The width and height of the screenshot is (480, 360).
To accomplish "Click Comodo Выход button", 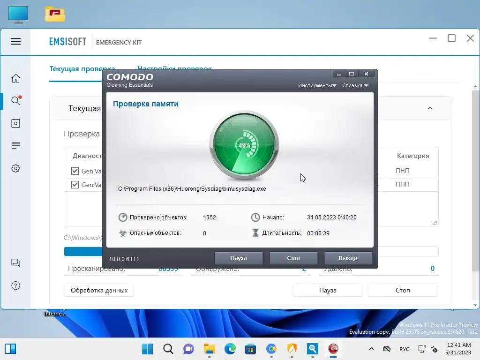I will tap(348, 258).
